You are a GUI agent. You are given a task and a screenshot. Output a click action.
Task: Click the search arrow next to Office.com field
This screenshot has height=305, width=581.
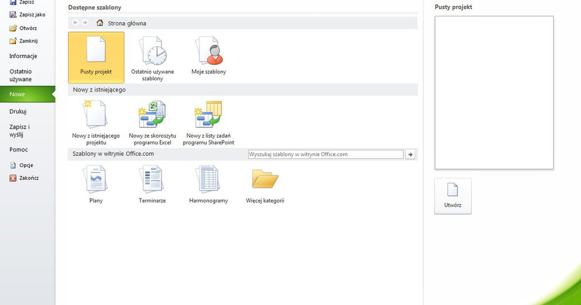(411, 154)
